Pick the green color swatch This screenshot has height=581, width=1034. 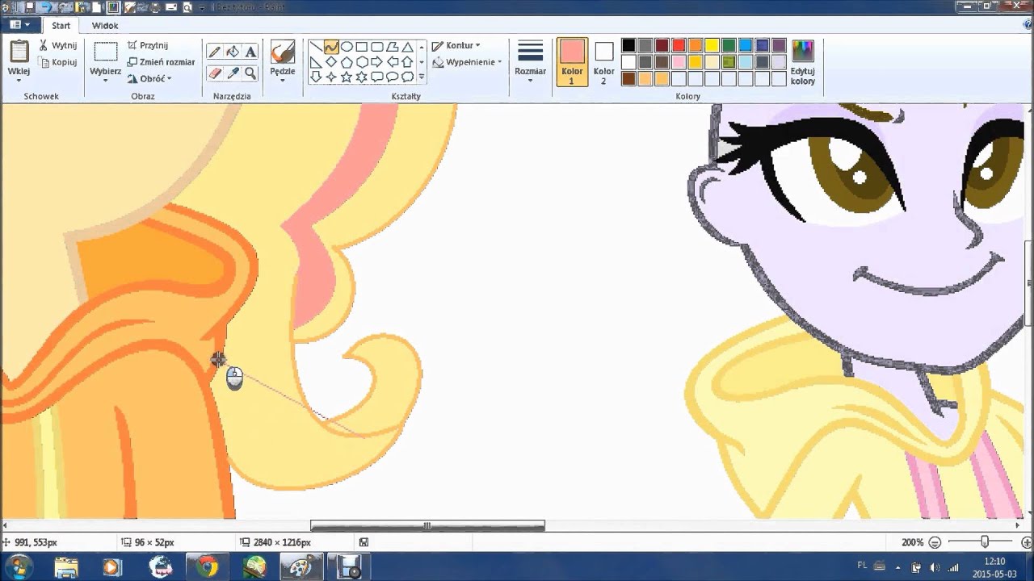tap(729, 45)
